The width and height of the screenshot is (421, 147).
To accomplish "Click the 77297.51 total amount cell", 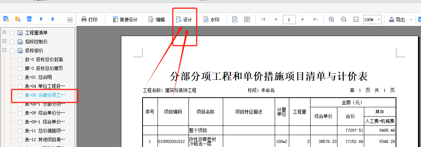I will pyautogui.click(x=351, y=131).
